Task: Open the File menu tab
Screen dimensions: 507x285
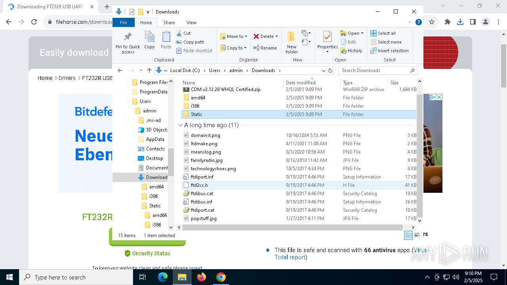Action: point(124,23)
